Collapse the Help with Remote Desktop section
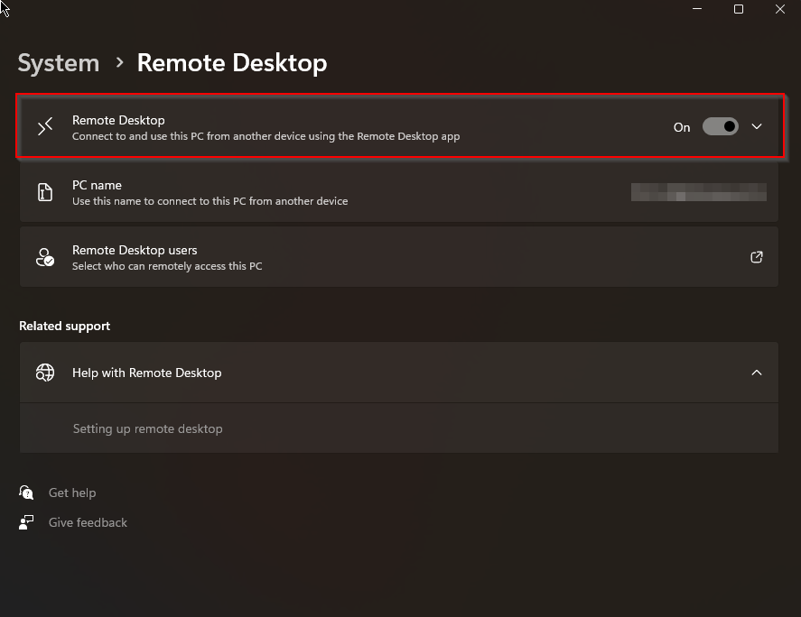The width and height of the screenshot is (801, 617). 757,373
